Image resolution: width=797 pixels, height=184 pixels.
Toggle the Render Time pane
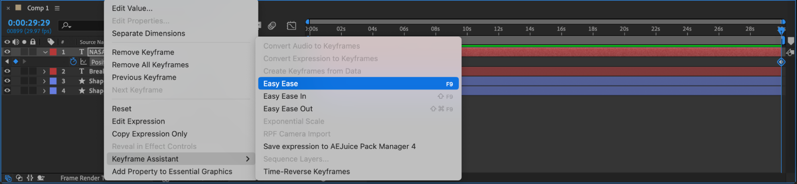coord(41,178)
